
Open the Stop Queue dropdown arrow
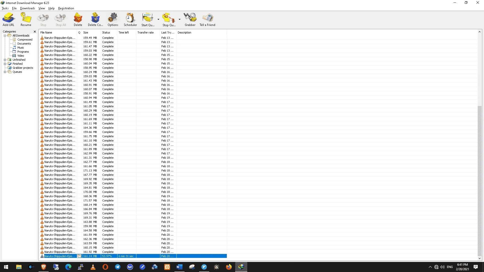point(179,19)
